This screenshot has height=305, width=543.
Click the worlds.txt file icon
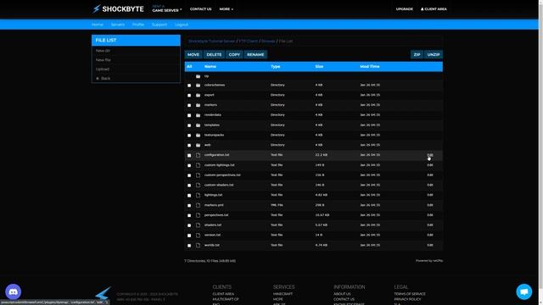point(198,246)
